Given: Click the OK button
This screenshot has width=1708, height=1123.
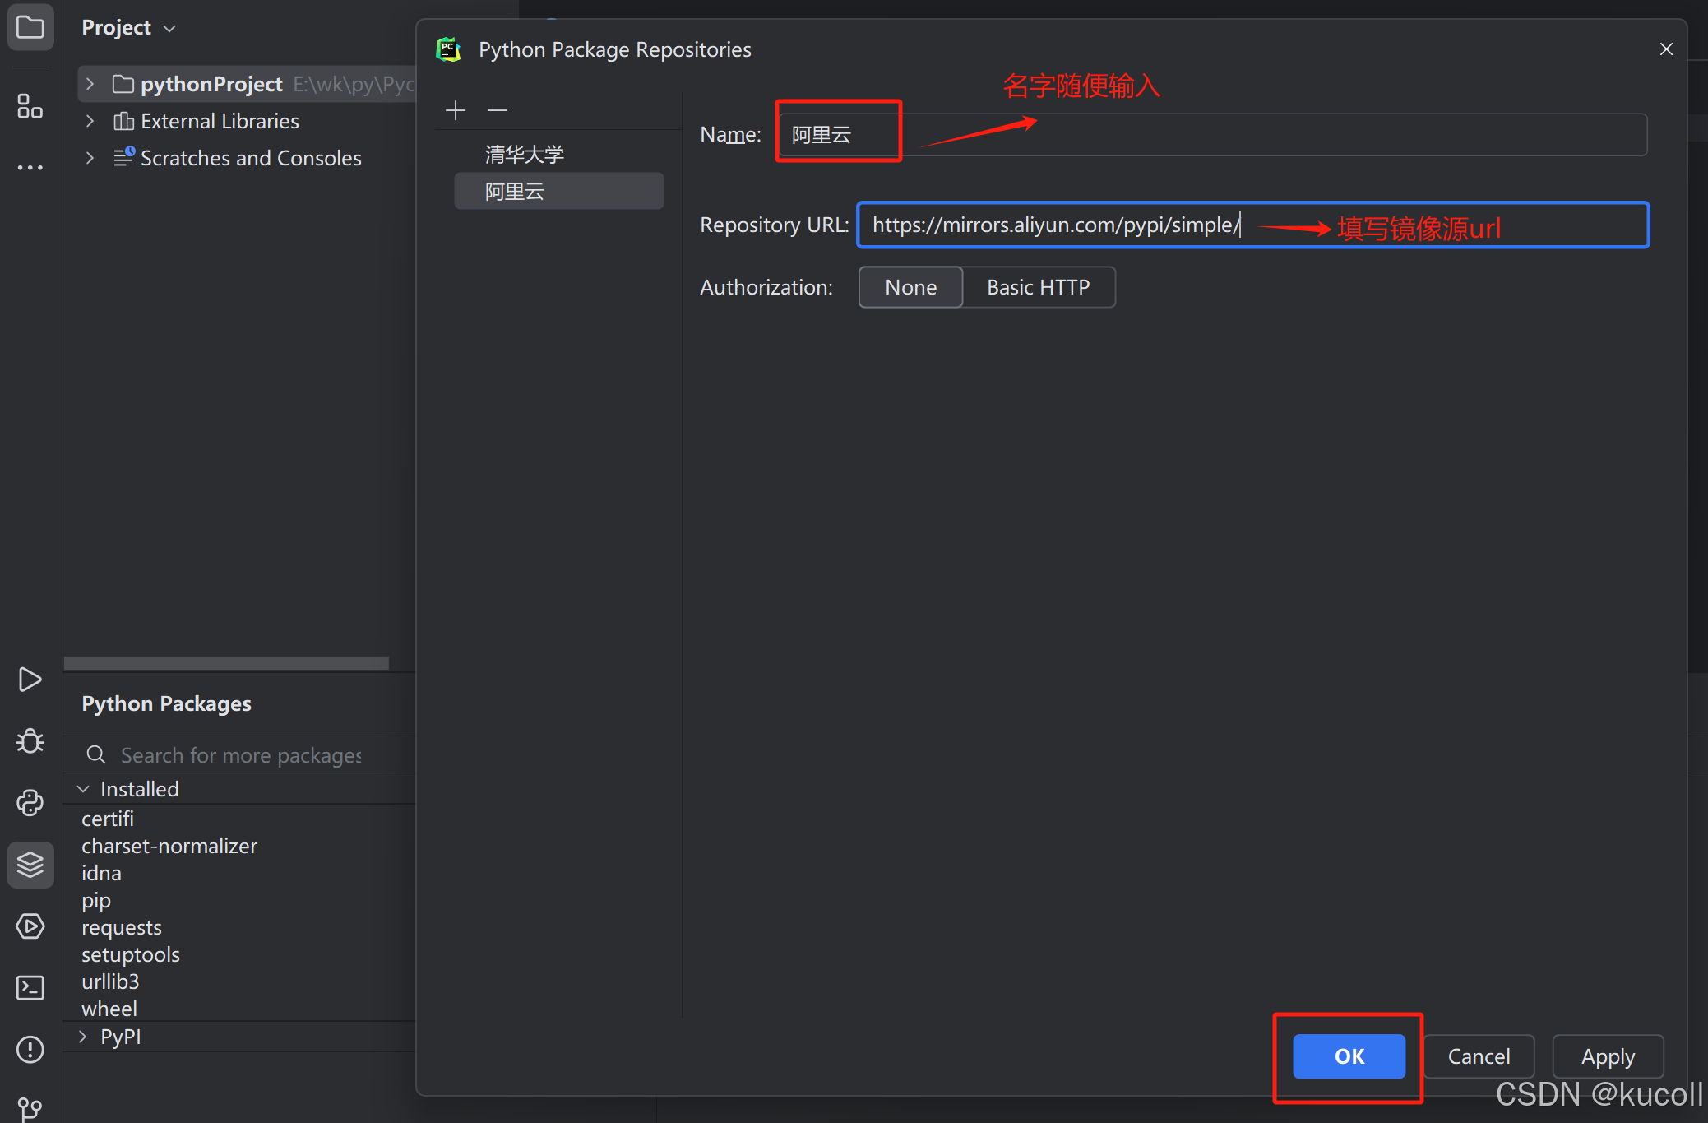Looking at the screenshot, I should 1349,1056.
